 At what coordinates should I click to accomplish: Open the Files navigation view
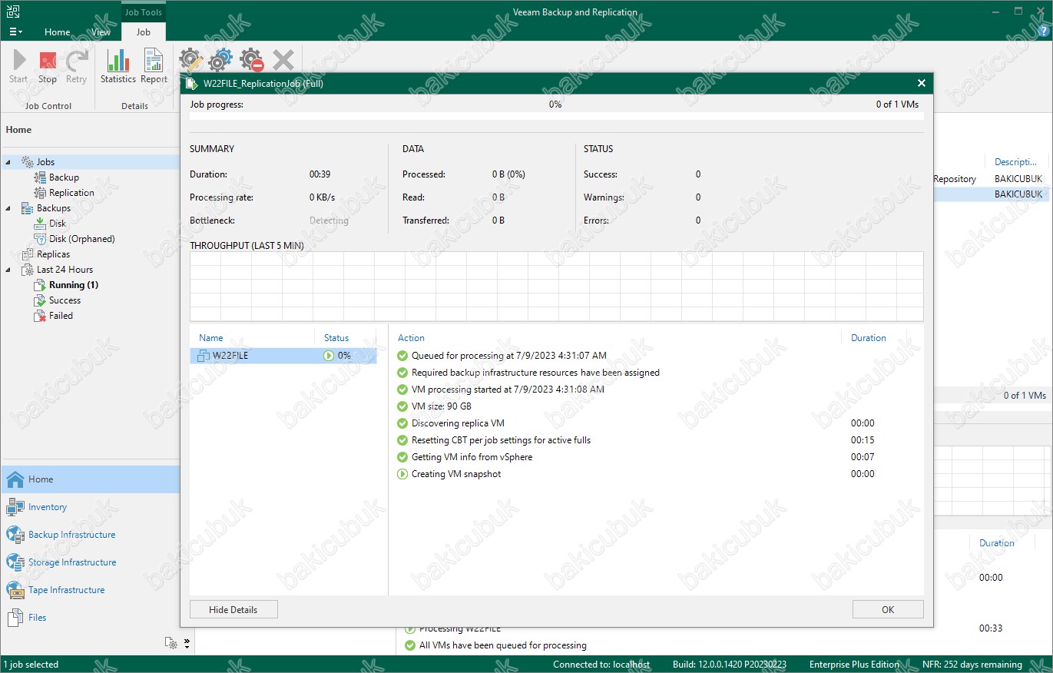[91, 618]
